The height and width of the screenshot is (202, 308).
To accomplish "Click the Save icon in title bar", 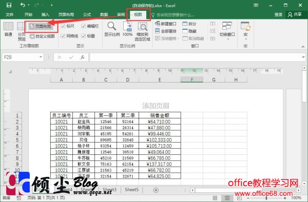I will pos(9,5).
